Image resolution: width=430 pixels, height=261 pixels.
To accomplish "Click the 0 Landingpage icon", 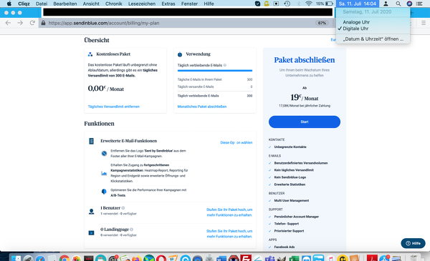I will pyautogui.click(x=91, y=233).
